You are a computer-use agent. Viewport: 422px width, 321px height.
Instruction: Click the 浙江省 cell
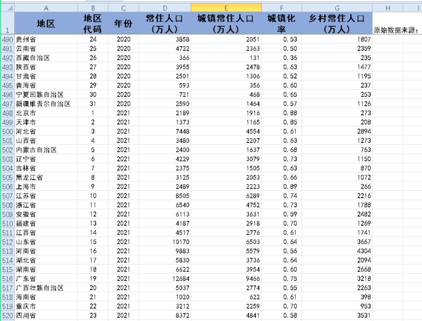pos(46,205)
